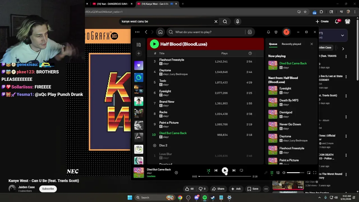Open Spotify three-dot app menu
This screenshot has width=359, height=202.
tap(137, 32)
